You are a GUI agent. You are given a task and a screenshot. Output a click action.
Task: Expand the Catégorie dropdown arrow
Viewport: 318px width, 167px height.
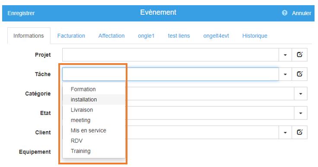click(301, 93)
